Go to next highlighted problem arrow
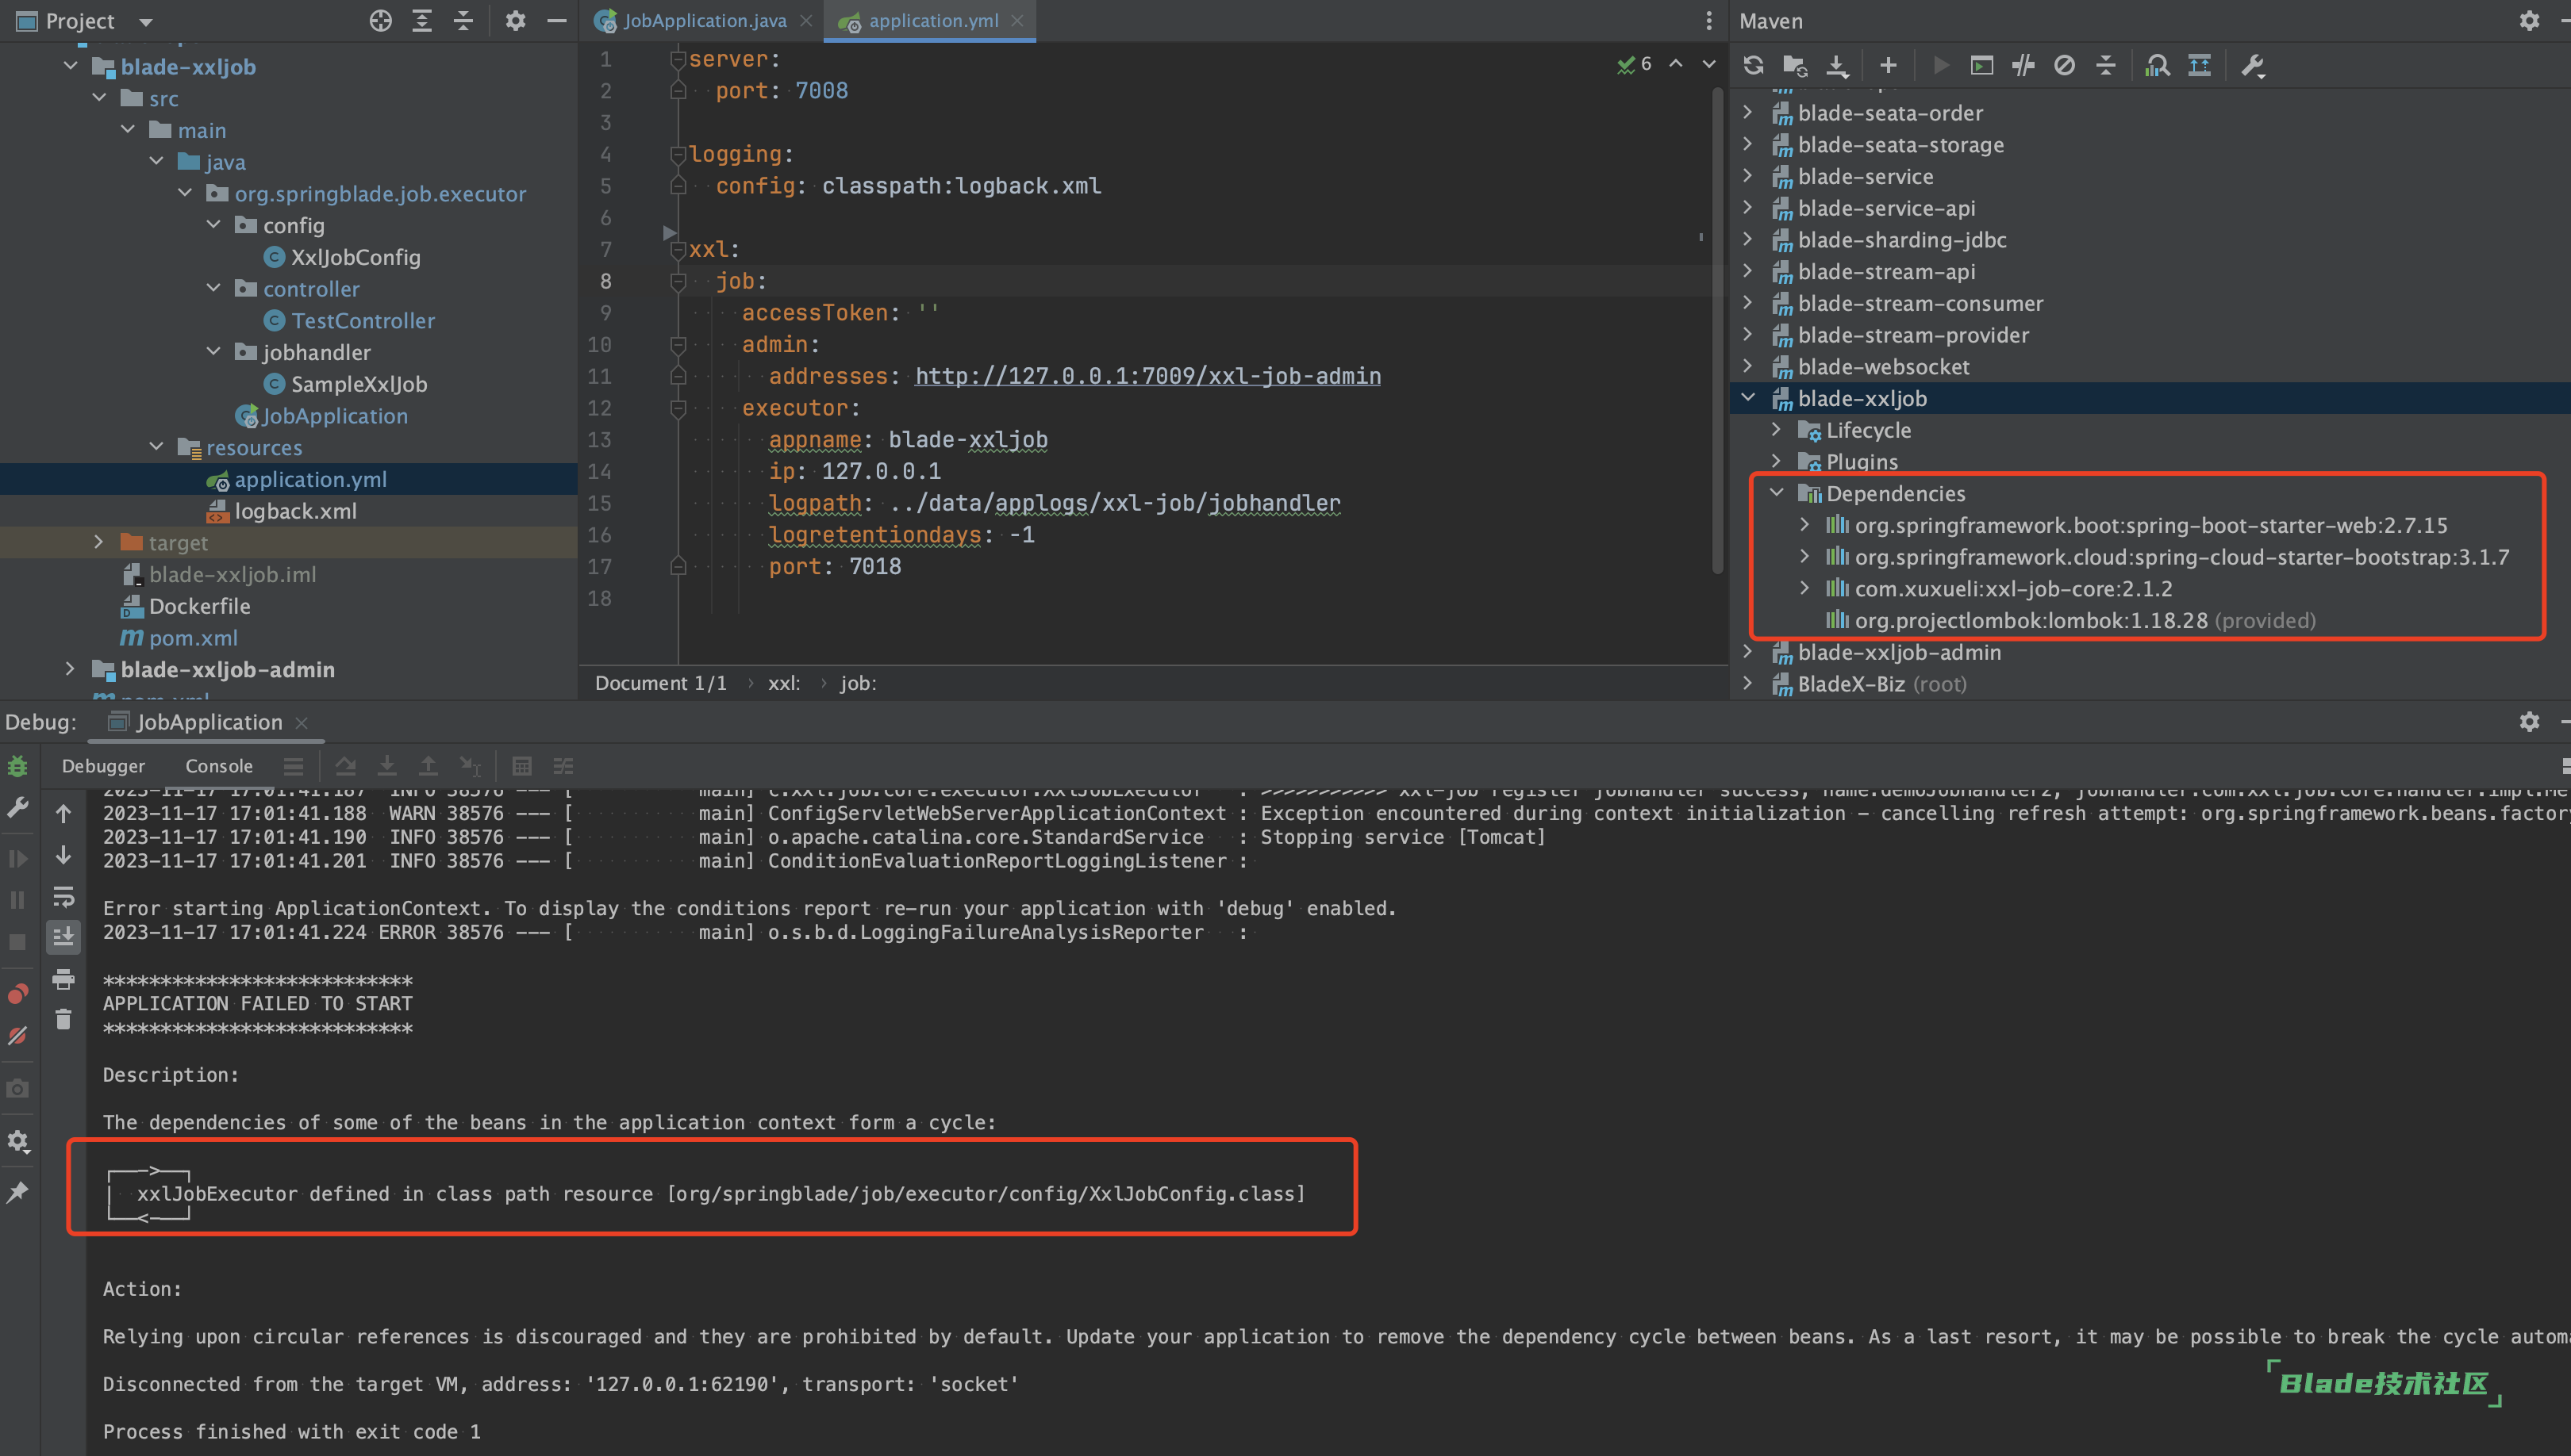Image resolution: width=2571 pixels, height=1456 pixels. (1708, 64)
